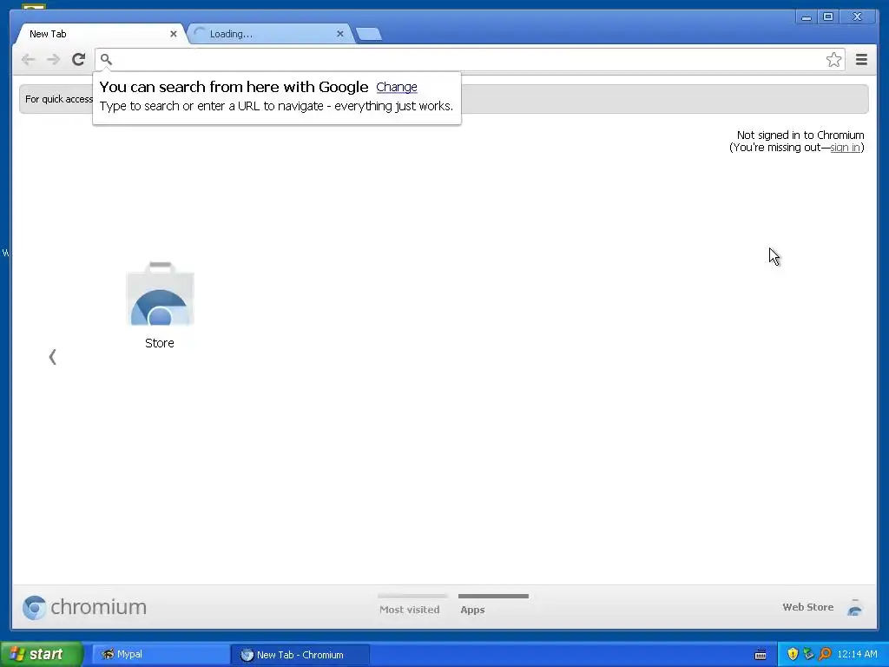Click the Web Store icon at bottom right

[x=855, y=607]
